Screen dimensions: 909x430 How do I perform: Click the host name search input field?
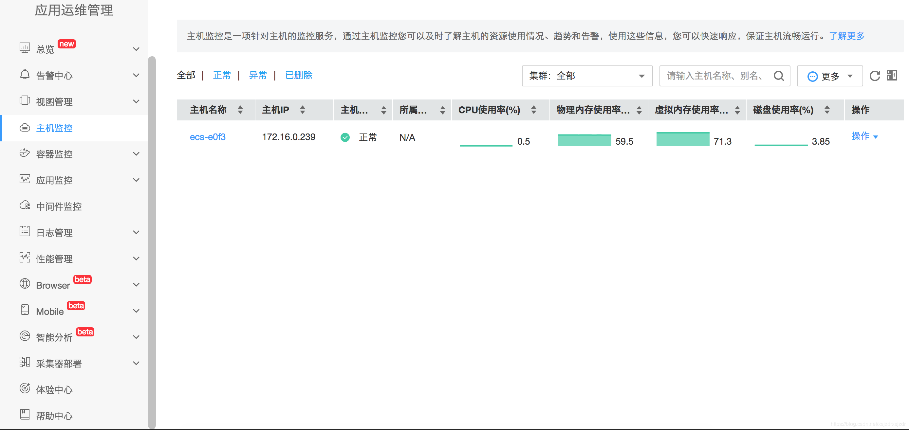[x=714, y=76]
